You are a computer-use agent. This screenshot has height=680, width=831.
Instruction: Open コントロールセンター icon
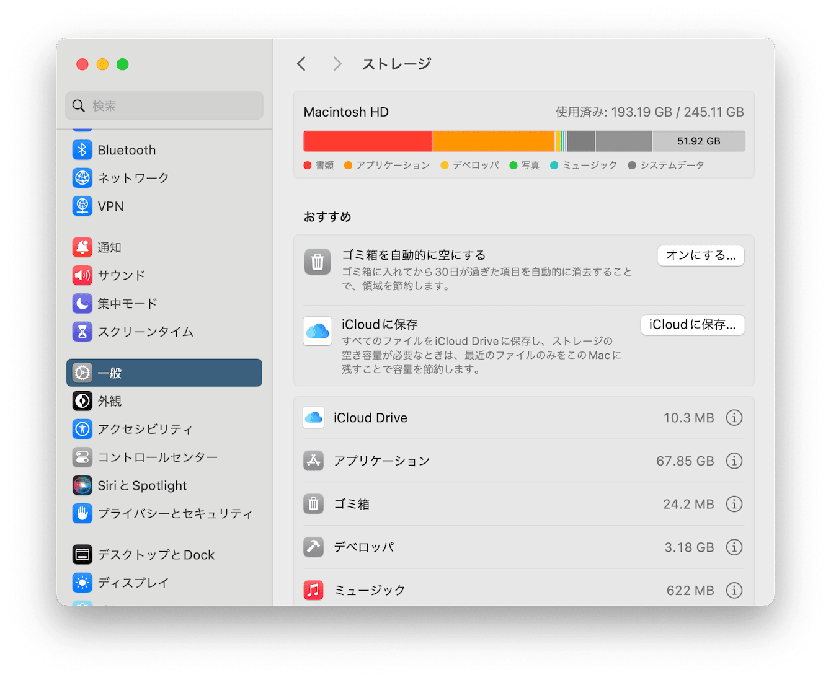[x=82, y=457]
